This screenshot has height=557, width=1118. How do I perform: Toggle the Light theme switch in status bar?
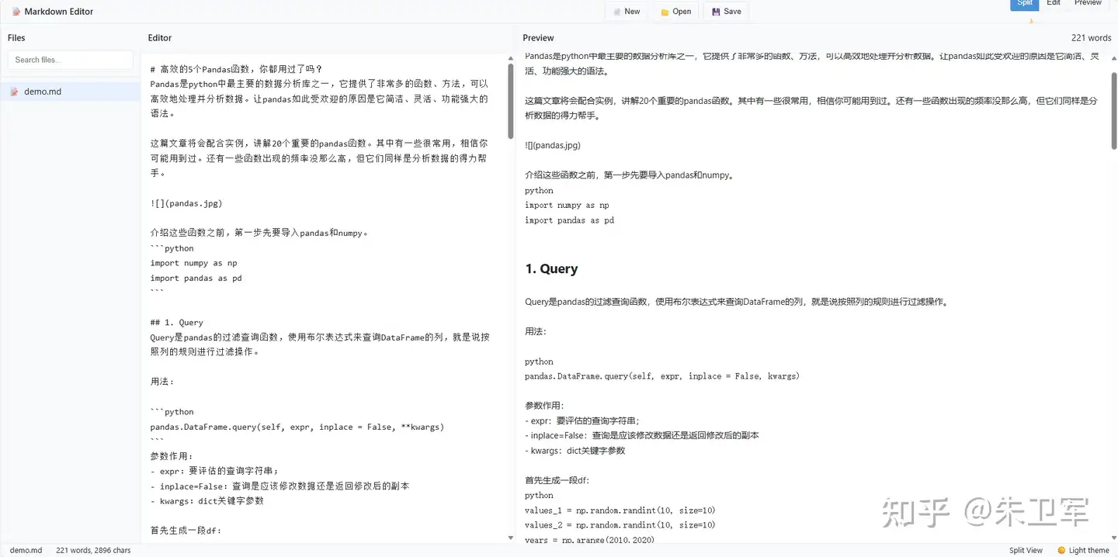click(1084, 550)
